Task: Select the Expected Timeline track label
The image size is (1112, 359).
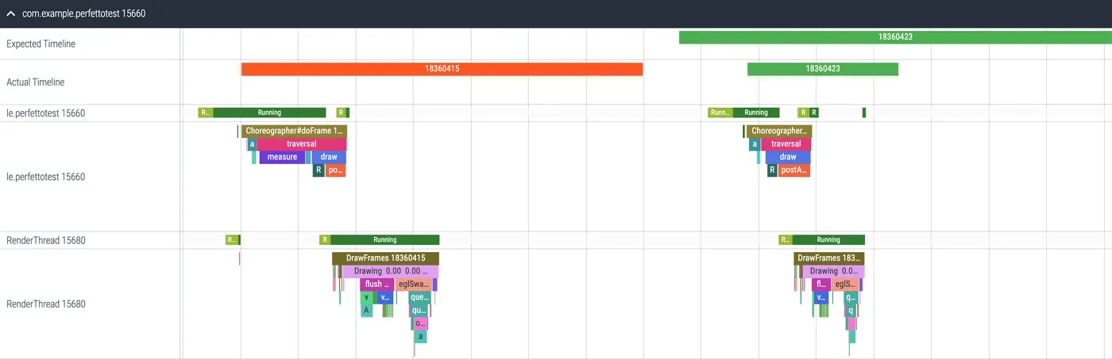Action: (x=41, y=44)
